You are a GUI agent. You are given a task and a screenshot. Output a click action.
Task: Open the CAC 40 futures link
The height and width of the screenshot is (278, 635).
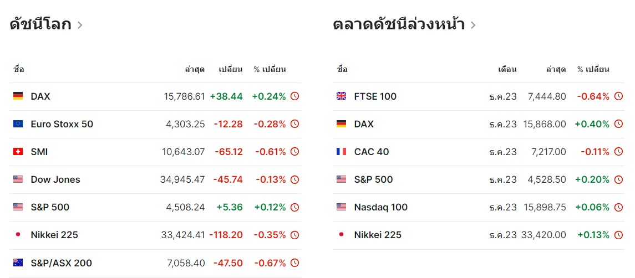(x=372, y=152)
